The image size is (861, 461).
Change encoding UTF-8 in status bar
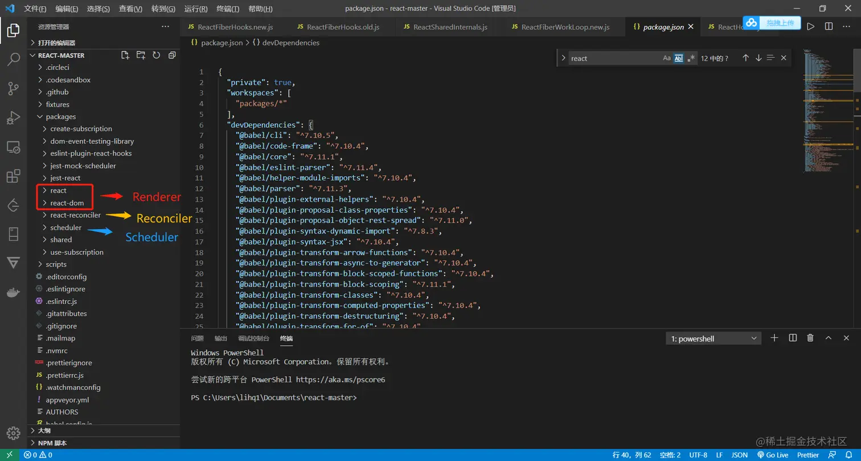[x=698, y=455]
